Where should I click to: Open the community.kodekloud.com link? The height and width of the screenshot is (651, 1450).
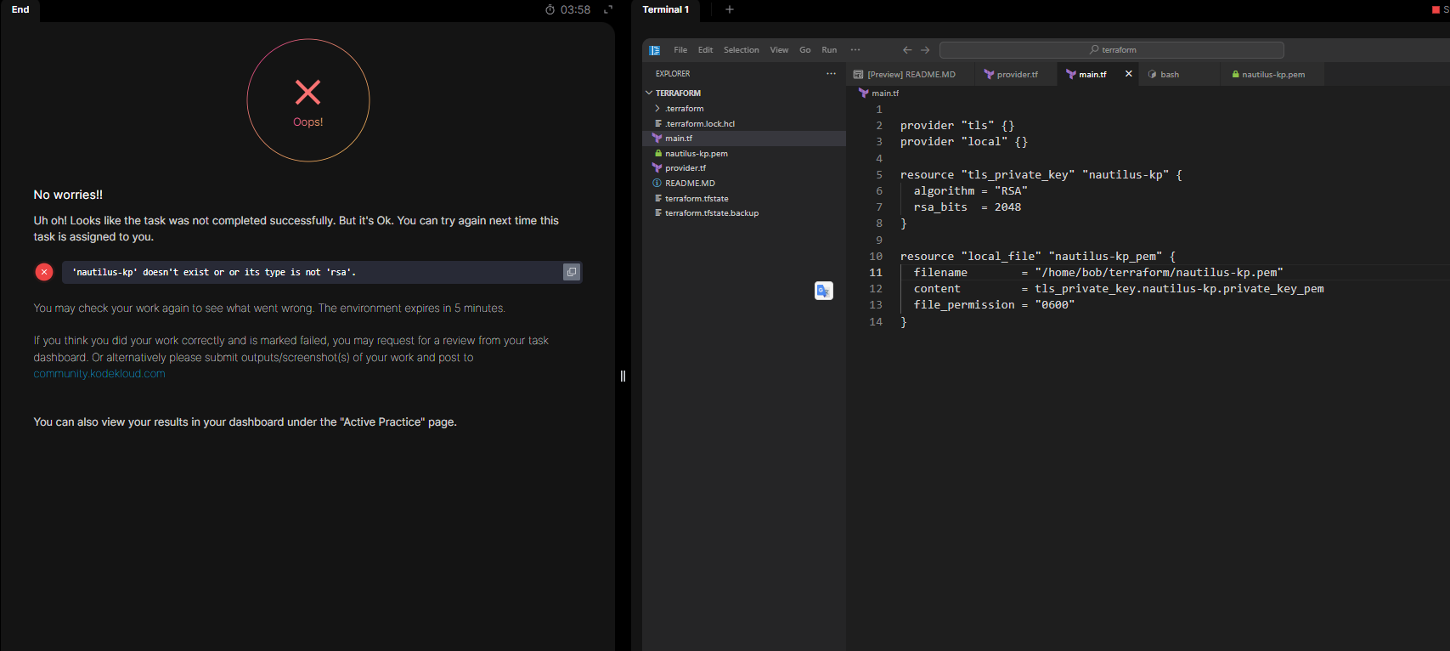pyautogui.click(x=99, y=374)
